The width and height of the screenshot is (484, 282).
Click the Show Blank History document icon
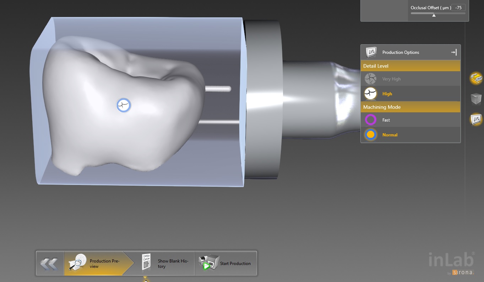146,262
